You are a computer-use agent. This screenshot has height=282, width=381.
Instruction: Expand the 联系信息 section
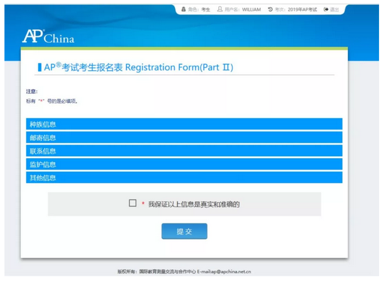[184, 151]
